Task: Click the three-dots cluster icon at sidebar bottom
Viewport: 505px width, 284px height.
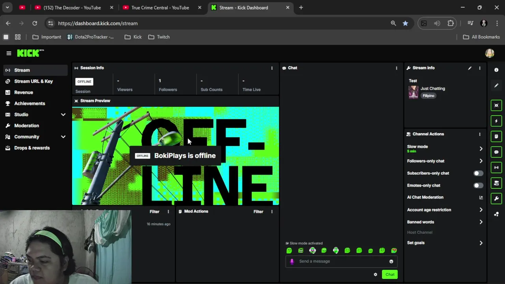Action: click(x=496, y=214)
